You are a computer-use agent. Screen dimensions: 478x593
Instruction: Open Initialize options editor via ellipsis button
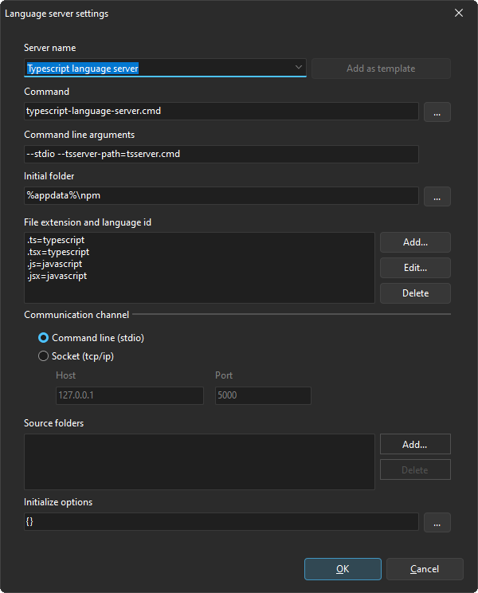pyautogui.click(x=437, y=523)
